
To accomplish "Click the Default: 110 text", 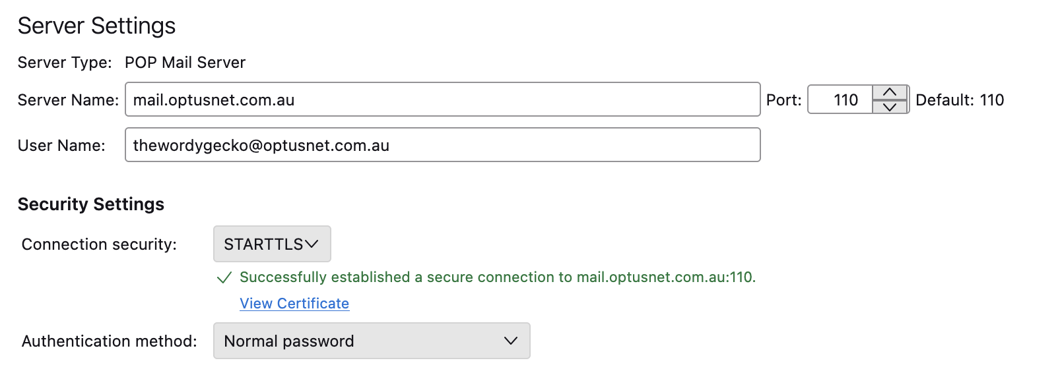I will (960, 100).
